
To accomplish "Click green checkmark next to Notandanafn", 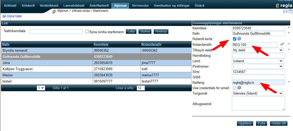I will tap(282, 44).
